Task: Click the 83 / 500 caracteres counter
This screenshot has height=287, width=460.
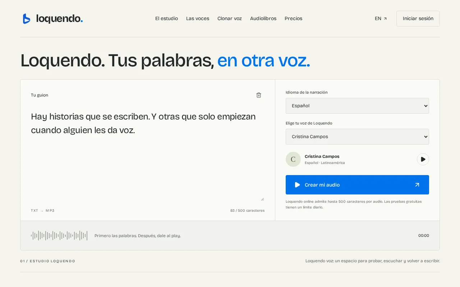Action: (247, 211)
